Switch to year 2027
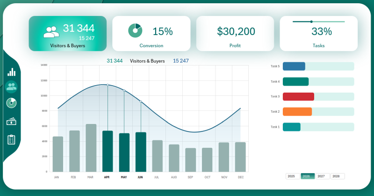This screenshot has height=196, width=374. (322, 176)
